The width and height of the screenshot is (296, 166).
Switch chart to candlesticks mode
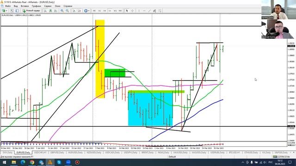[50, 11]
